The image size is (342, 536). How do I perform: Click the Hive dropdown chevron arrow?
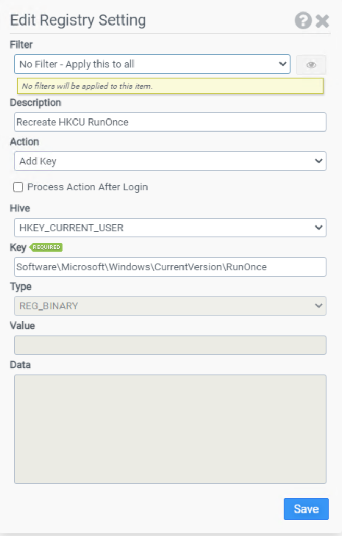click(x=319, y=228)
